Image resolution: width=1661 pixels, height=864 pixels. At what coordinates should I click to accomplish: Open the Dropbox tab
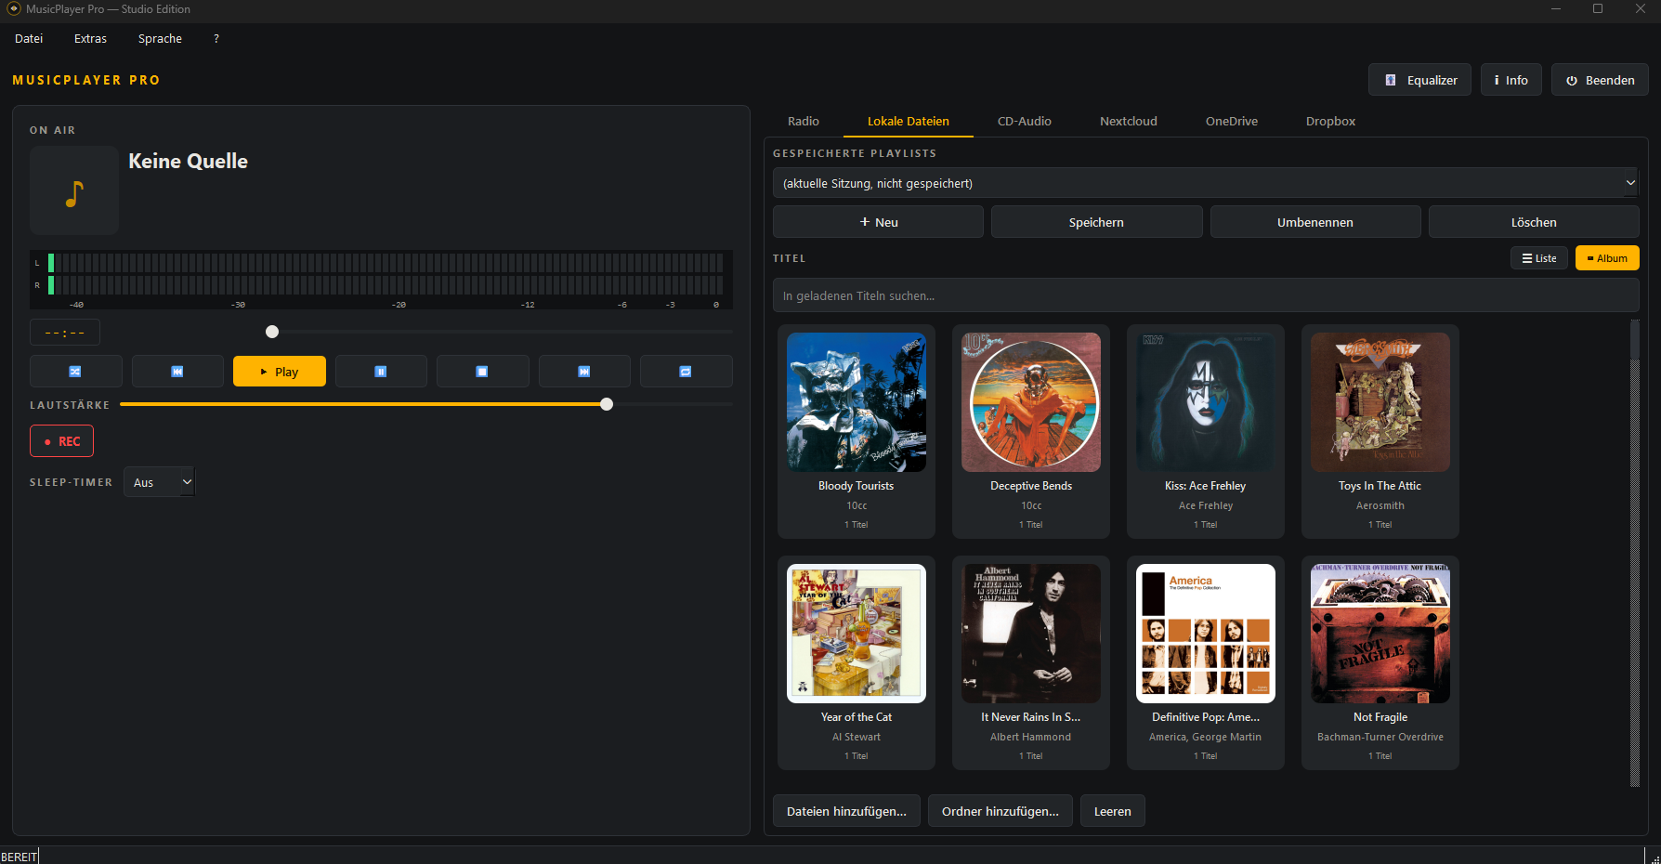1330,121
